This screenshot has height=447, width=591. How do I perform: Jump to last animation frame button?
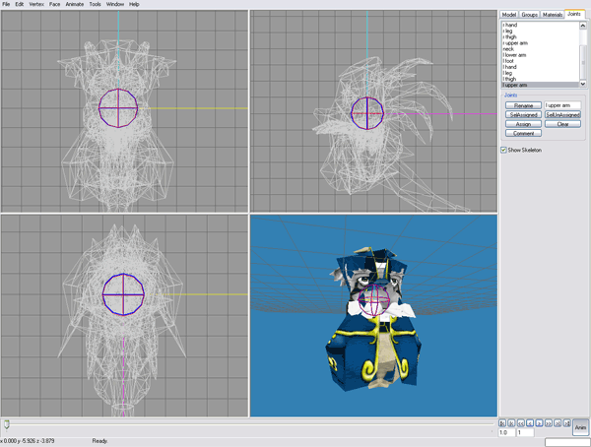pos(567,423)
